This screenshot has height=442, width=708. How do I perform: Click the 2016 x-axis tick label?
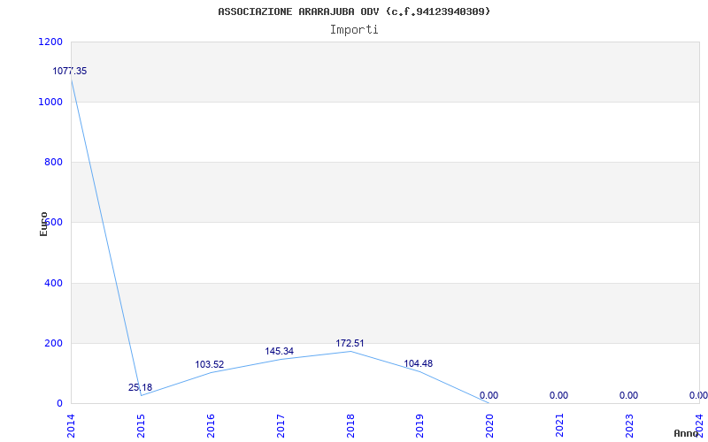tap(211, 425)
